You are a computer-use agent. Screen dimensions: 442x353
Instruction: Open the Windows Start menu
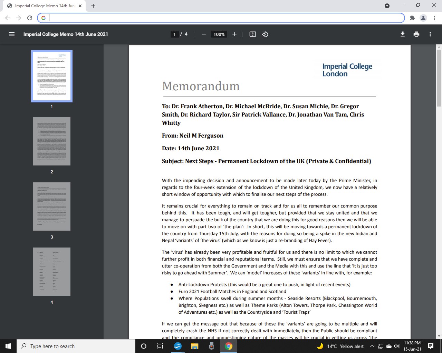click(x=8, y=346)
